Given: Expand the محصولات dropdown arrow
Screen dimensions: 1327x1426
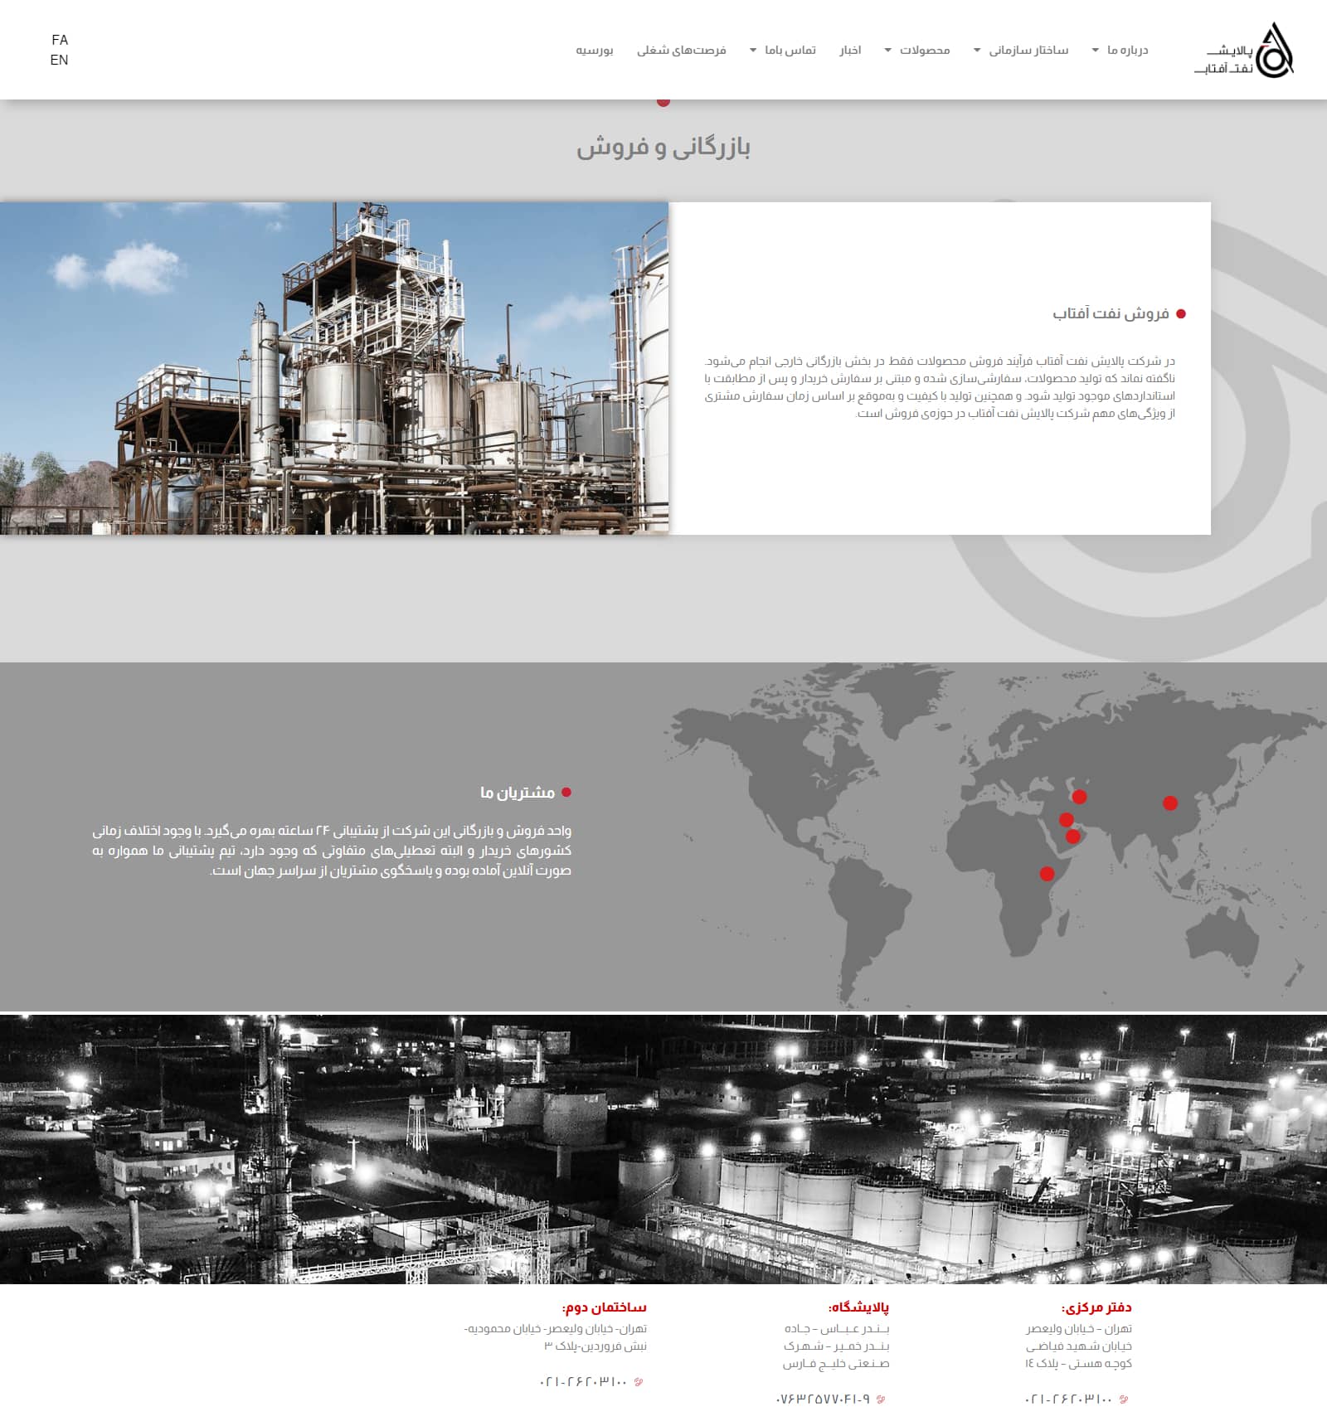Looking at the screenshot, I should click(x=888, y=51).
